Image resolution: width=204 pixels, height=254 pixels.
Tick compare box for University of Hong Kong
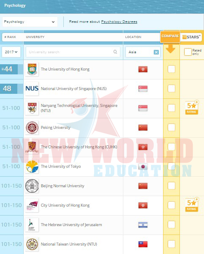pos(171,69)
